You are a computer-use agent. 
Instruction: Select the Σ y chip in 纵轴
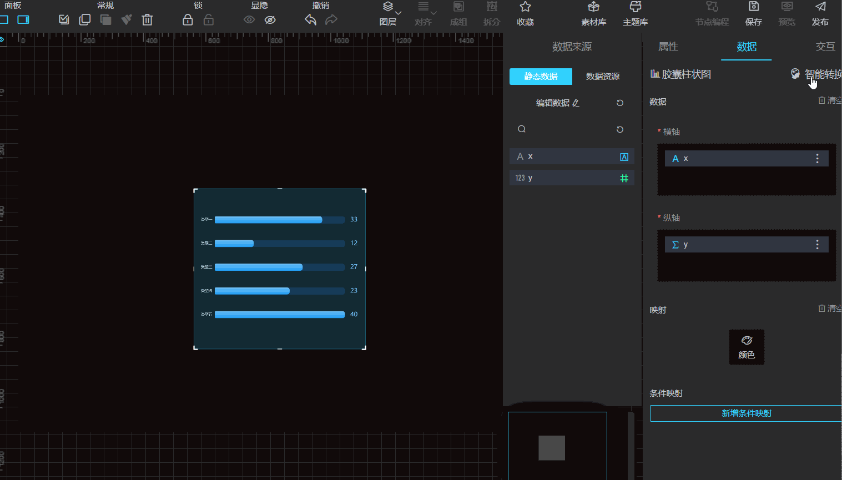coord(747,245)
